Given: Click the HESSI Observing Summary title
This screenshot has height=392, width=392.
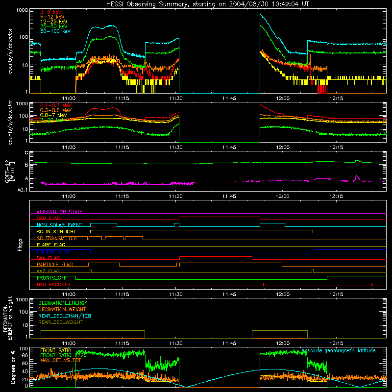Looking at the screenshot, I should tap(207, 4).
